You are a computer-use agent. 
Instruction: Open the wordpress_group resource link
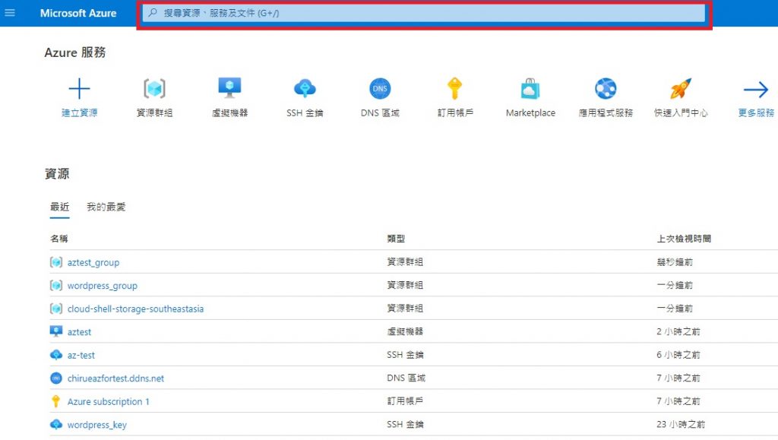(103, 286)
